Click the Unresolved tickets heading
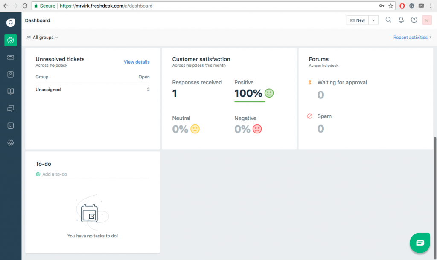Screen dimensions: 437x260 [x=60, y=59]
